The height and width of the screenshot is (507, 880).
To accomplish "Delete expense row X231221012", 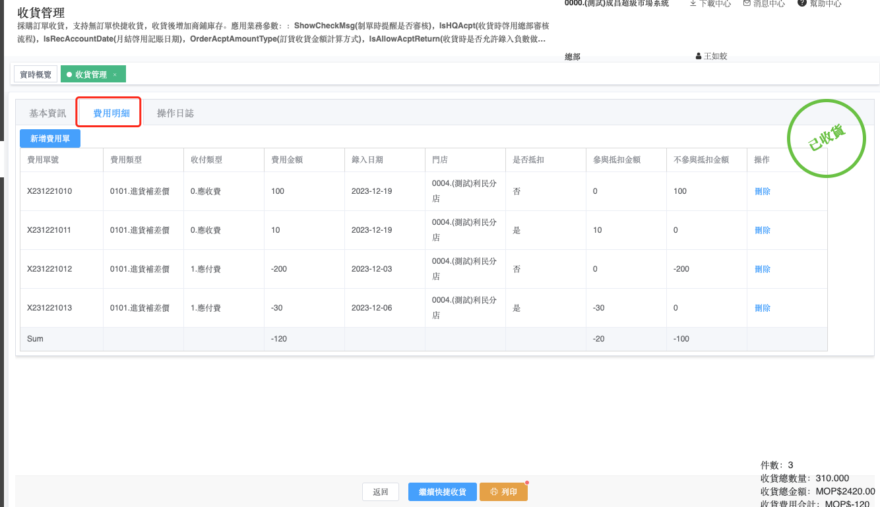I will point(763,269).
